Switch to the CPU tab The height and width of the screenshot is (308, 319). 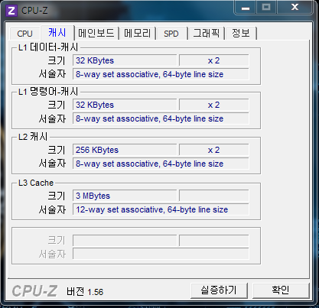click(x=24, y=34)
